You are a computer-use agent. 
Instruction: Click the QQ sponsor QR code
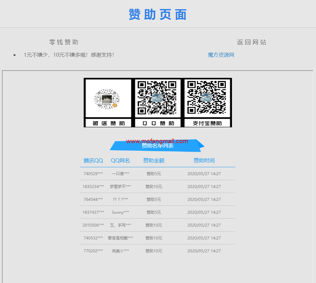(157, 98)
